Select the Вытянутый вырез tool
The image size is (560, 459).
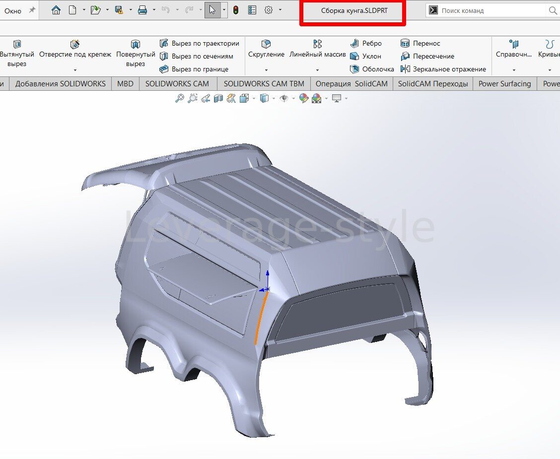point(17,54)
